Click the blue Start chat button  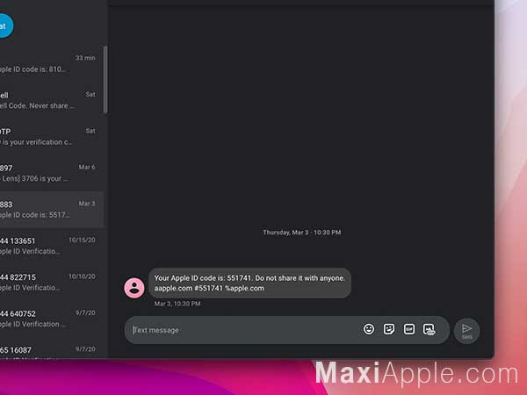(5, 25)
